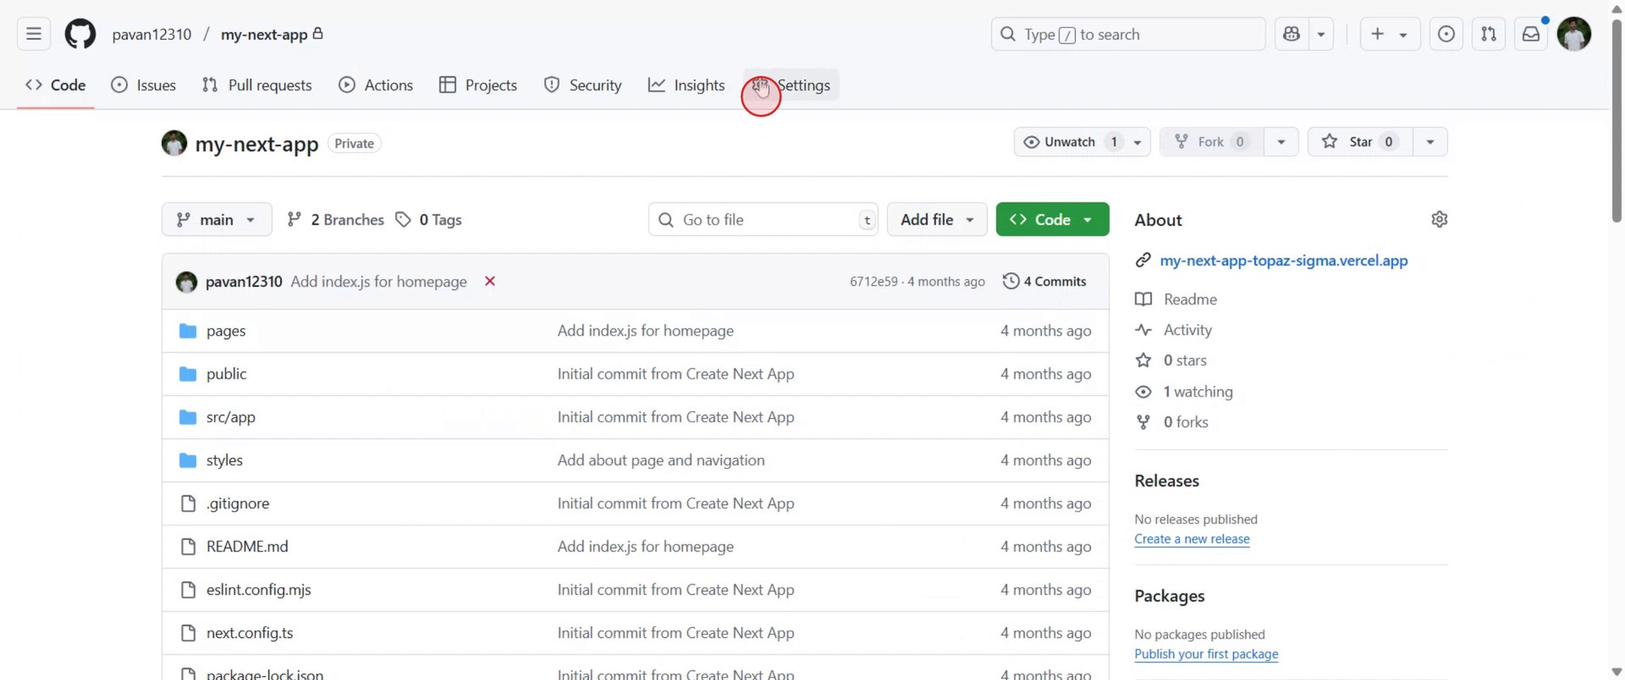Click the next.config.ts file icon
Screen dimensions: 1625x680
pyautogui.click(x=188, y=632)
